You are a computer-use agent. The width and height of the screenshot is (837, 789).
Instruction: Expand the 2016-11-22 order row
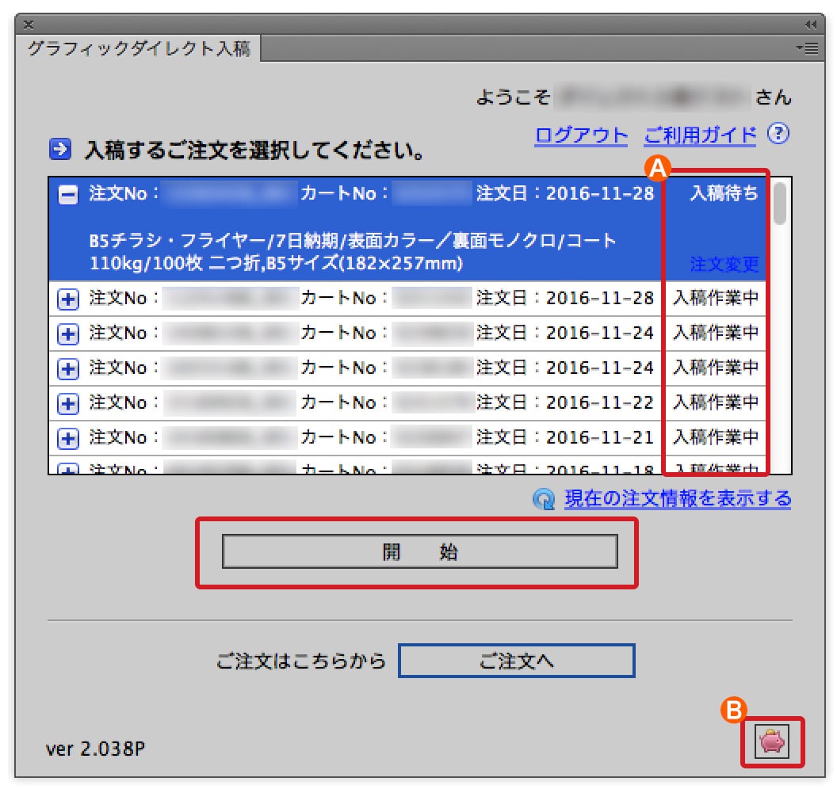point(69,403)
